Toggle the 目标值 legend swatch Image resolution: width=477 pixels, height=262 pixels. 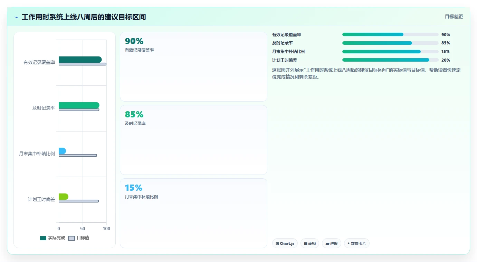[x=71, y=238]
